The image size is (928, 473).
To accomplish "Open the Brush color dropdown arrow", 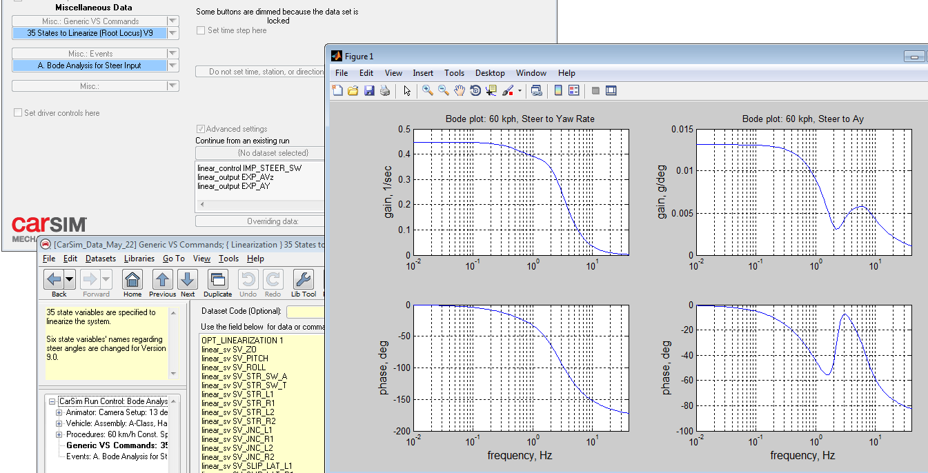I will (520, 90).
